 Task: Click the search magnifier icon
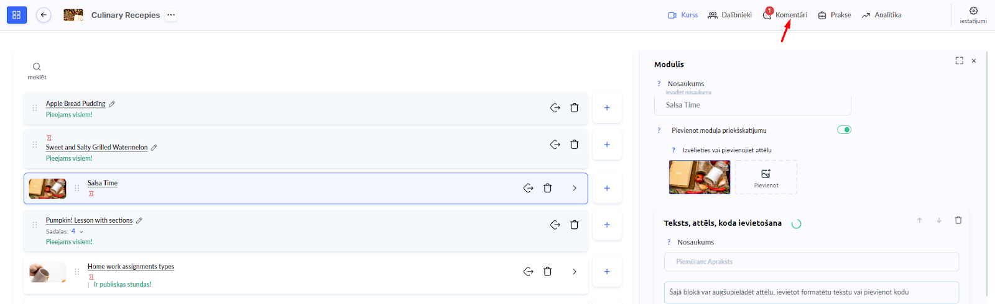click(x=37, y=66)
